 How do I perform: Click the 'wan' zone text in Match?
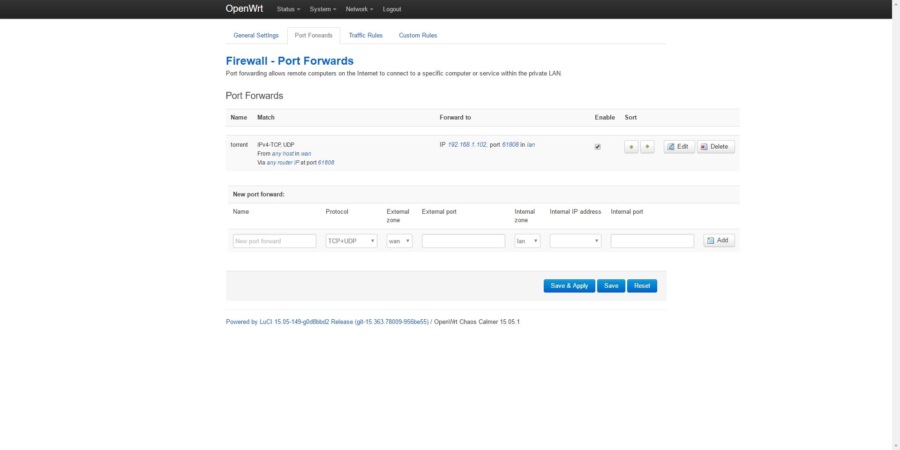[x=306, y=154]
